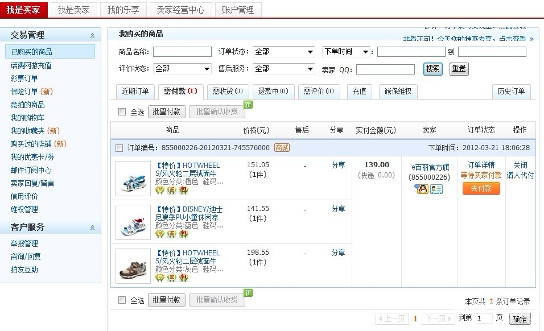
Task: Check the order 855000226 checkbox
Action: tap(119, 148)
